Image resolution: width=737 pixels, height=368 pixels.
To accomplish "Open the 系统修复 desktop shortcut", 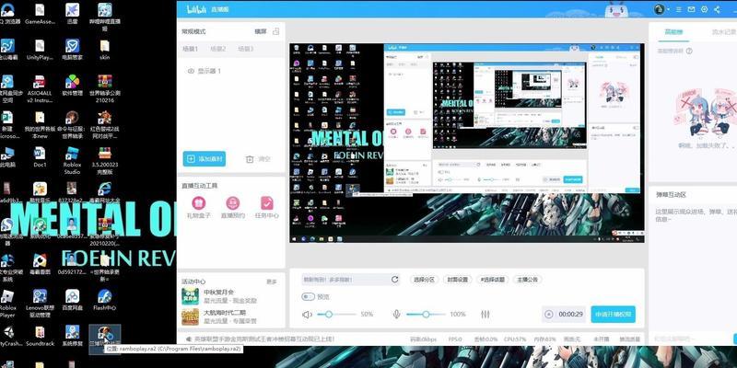I will 72,335.
